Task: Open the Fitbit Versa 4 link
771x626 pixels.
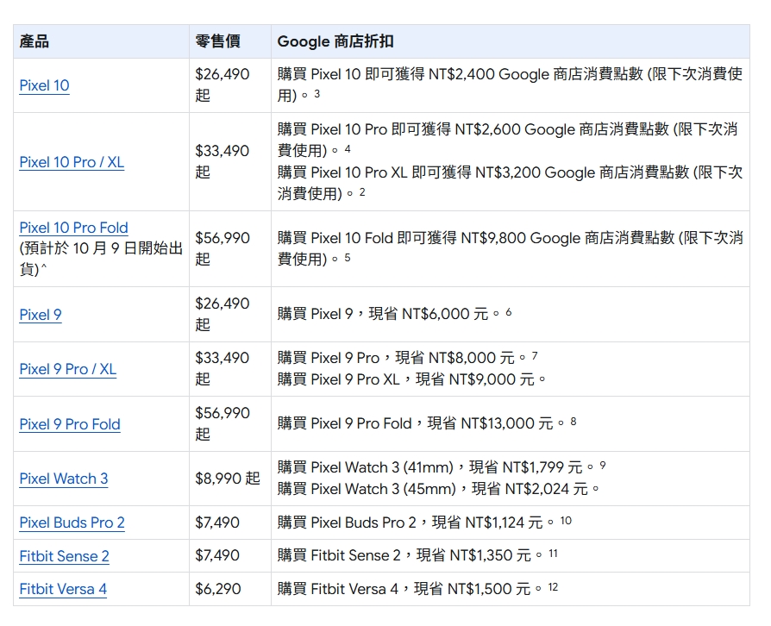Action: (x=63, y=589)
